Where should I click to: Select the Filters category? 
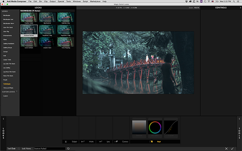click(x=5, y=39)
